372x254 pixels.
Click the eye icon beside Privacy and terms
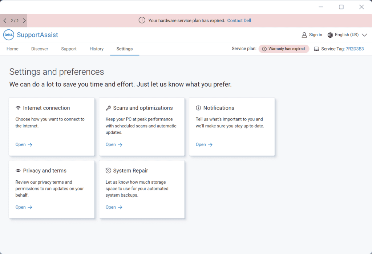coord(18,171)
